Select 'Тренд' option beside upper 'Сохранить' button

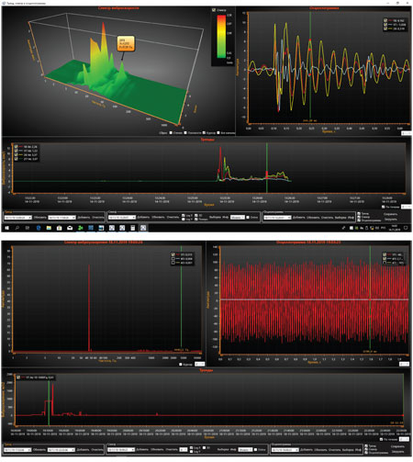359,213
